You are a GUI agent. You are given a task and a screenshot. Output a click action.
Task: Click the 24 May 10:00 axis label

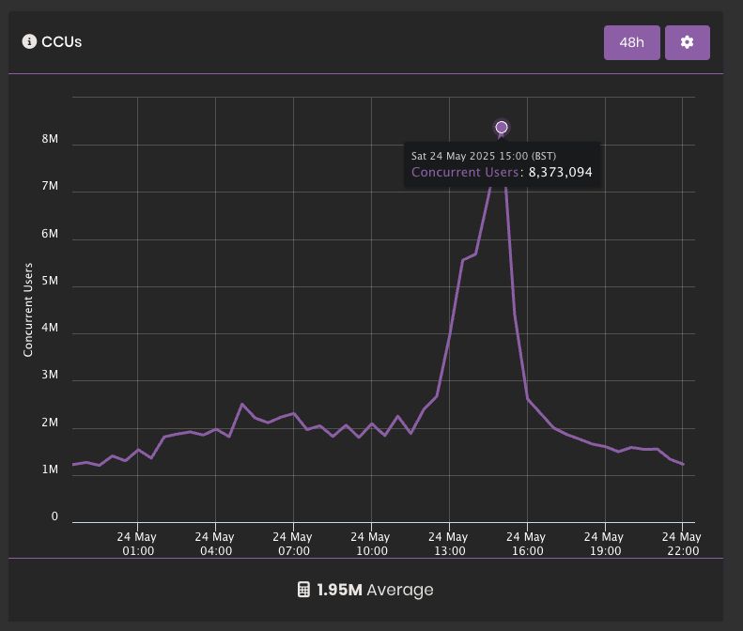[x=370, y=544]
